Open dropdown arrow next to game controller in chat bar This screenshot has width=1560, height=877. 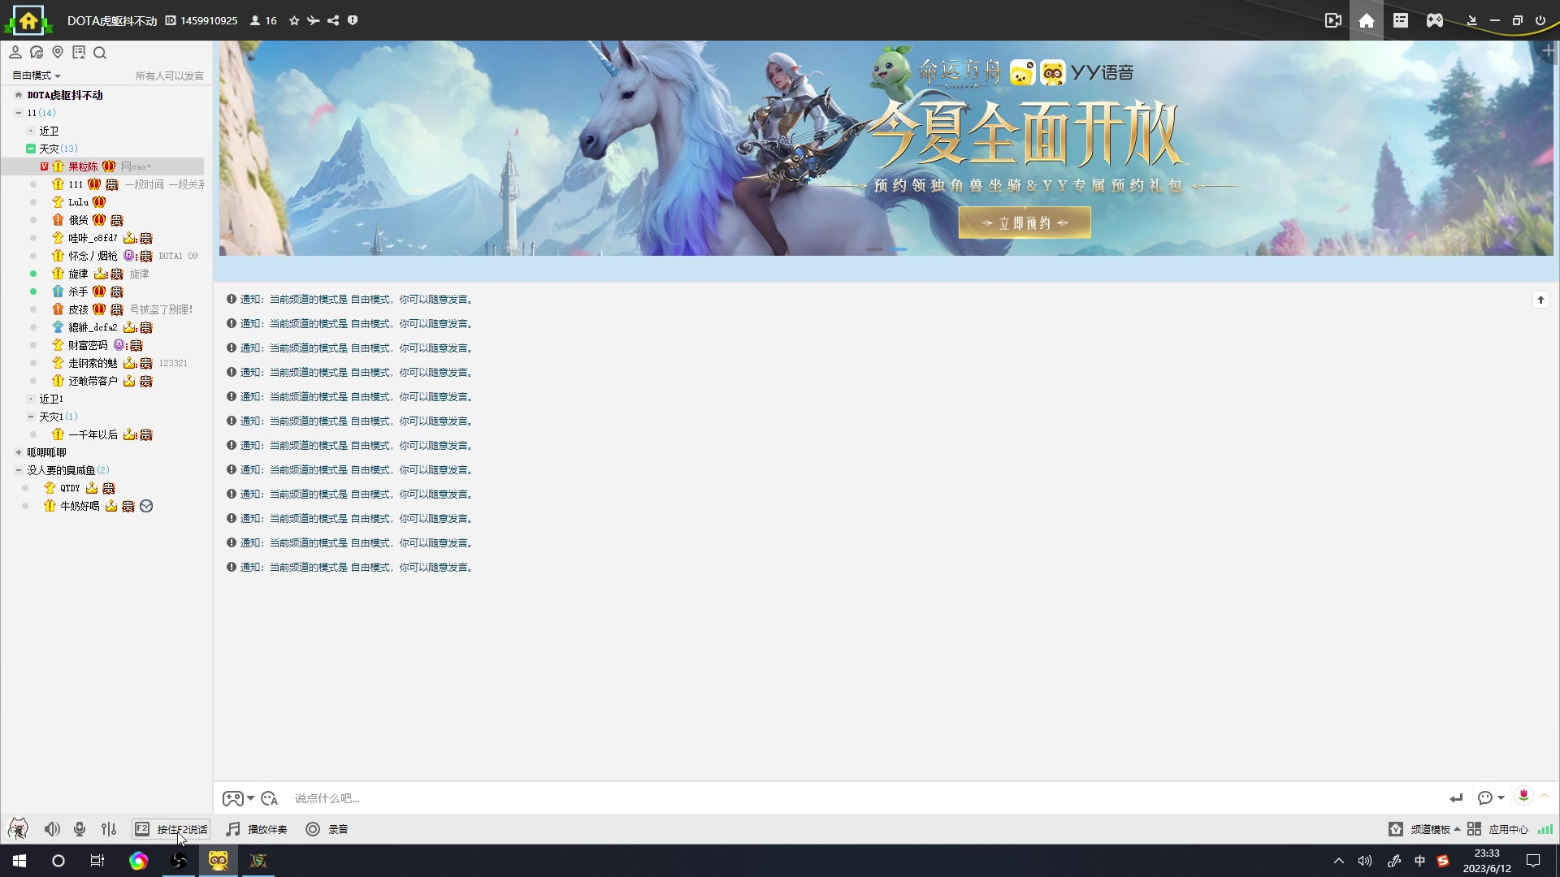click(x=250, y=798)
